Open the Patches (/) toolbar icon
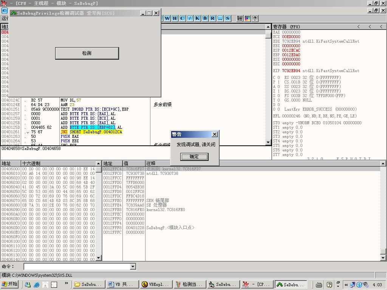This screenshot has height=290, width=387. coord(190,18)
